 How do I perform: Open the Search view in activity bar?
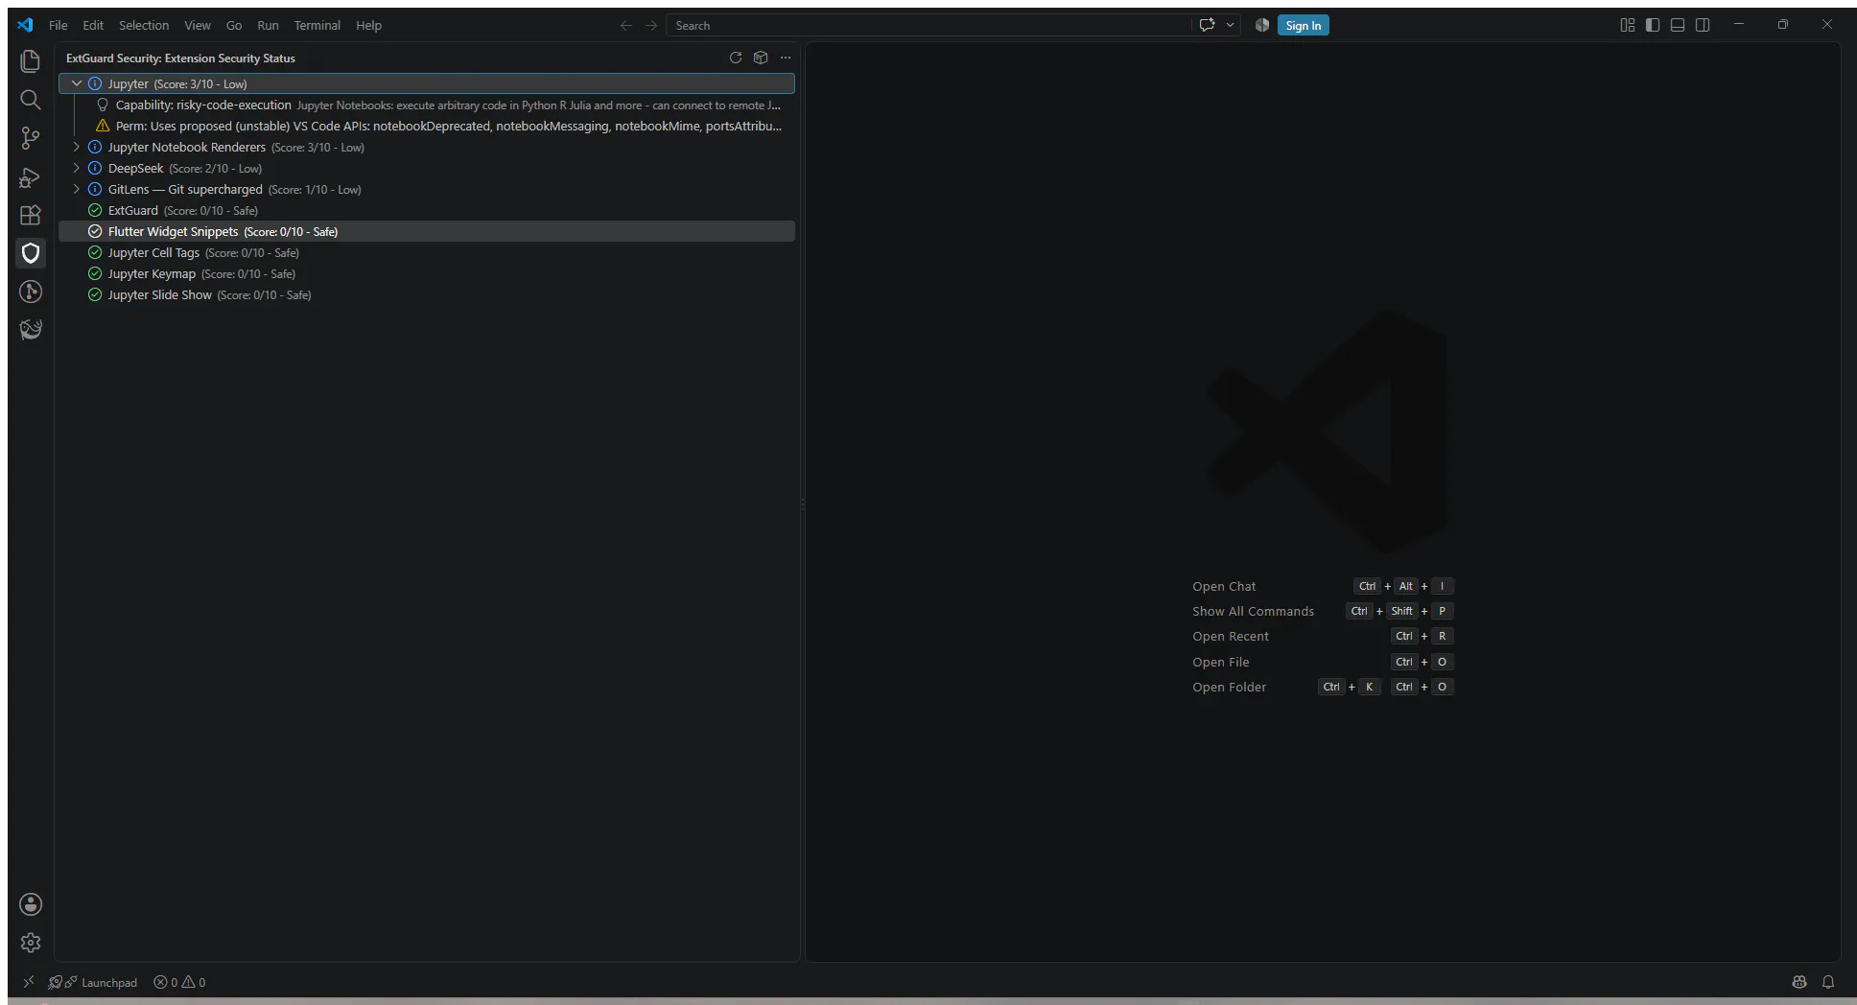tap(31, 100)
